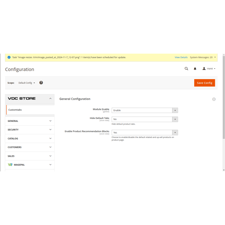Expand the Catalog configuration section

[30, 138]
